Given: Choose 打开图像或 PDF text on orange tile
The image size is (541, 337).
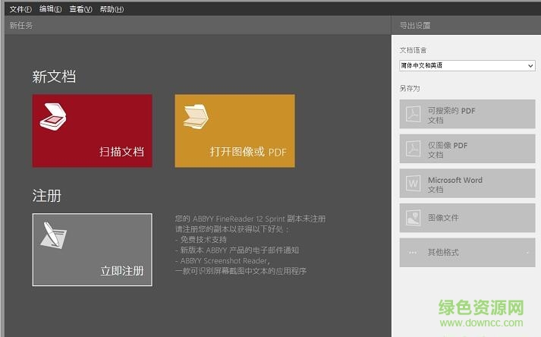Looking at the screenshot, I should (248, 152).
